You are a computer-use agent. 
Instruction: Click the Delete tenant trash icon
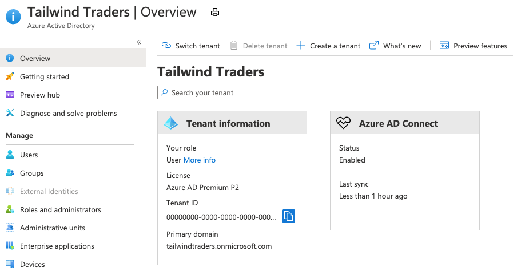click(x=233, y=46)
